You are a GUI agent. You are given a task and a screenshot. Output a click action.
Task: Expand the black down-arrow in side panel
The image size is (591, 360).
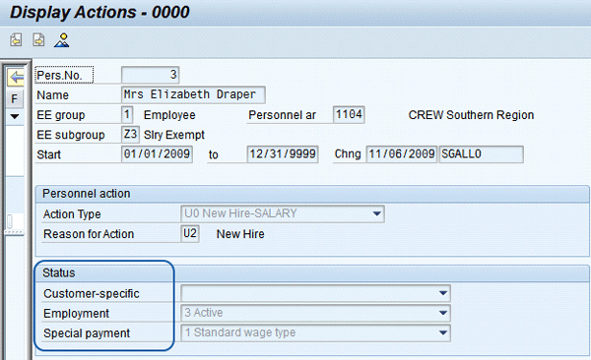point(15,116)
